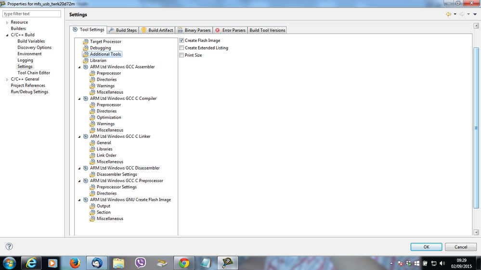481x270 pixels.
Task: Open Internet Explorer from the taskbar
Action: click(x=31, y=263)
